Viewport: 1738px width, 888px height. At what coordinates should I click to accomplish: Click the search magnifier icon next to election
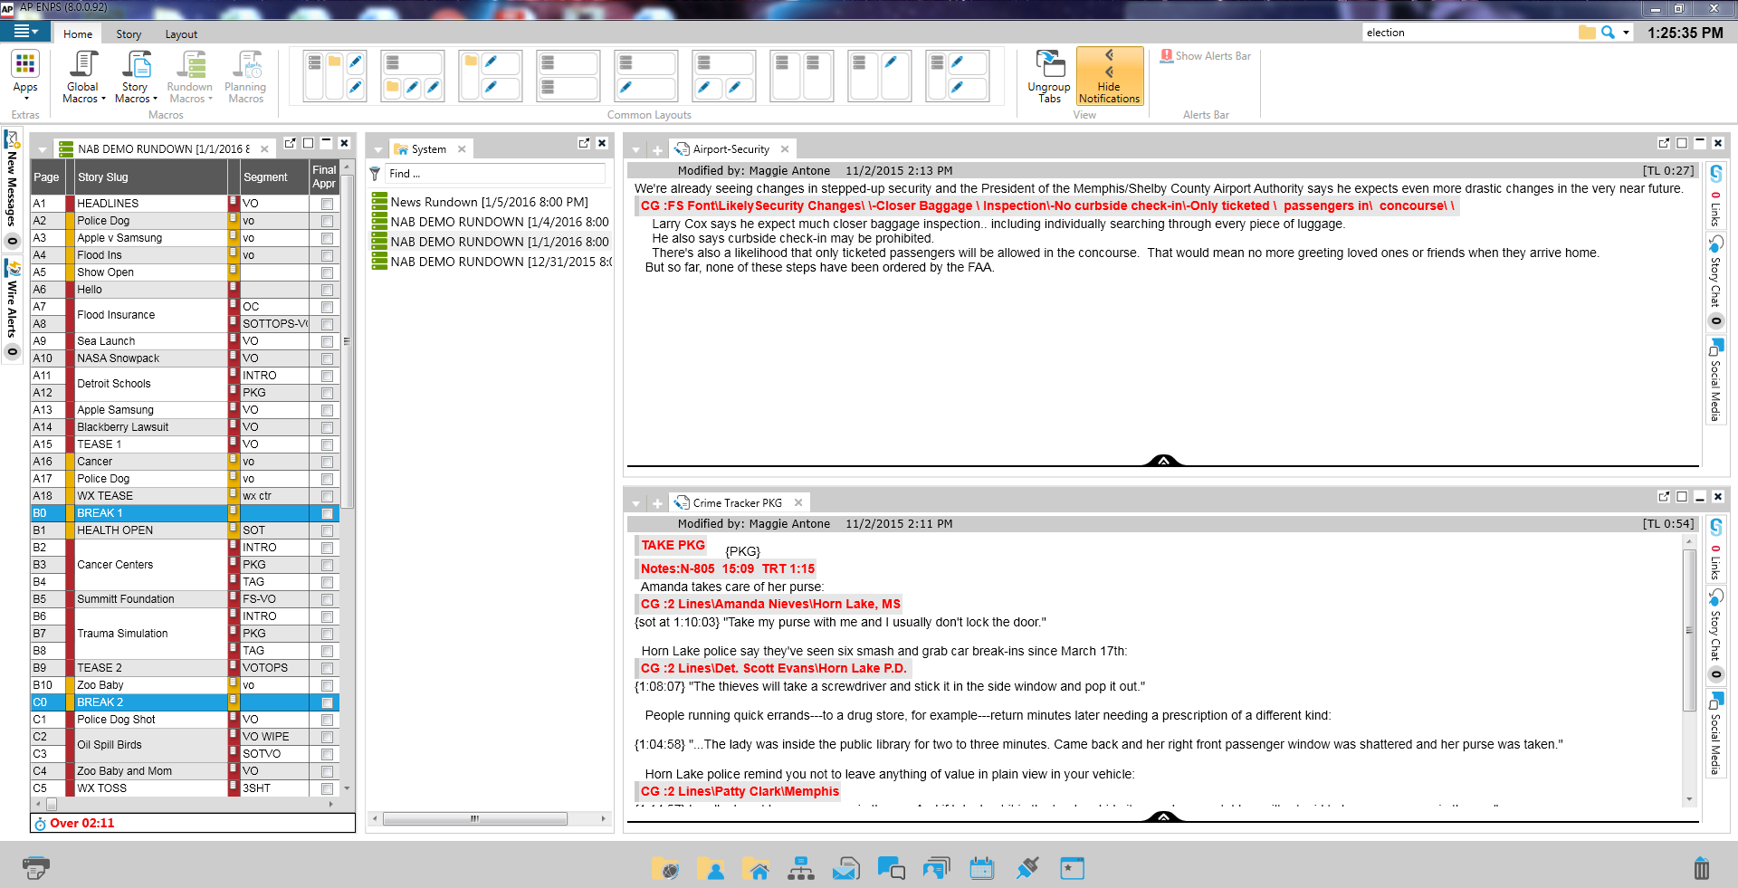click(x=1608, y=33)
